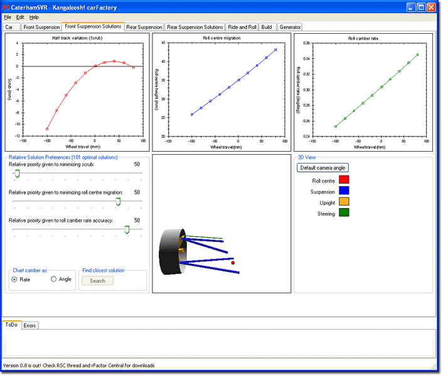Select the Front Suspension Solutions tab
Viewport: 443px width, 376px height.
pos(93,26)
